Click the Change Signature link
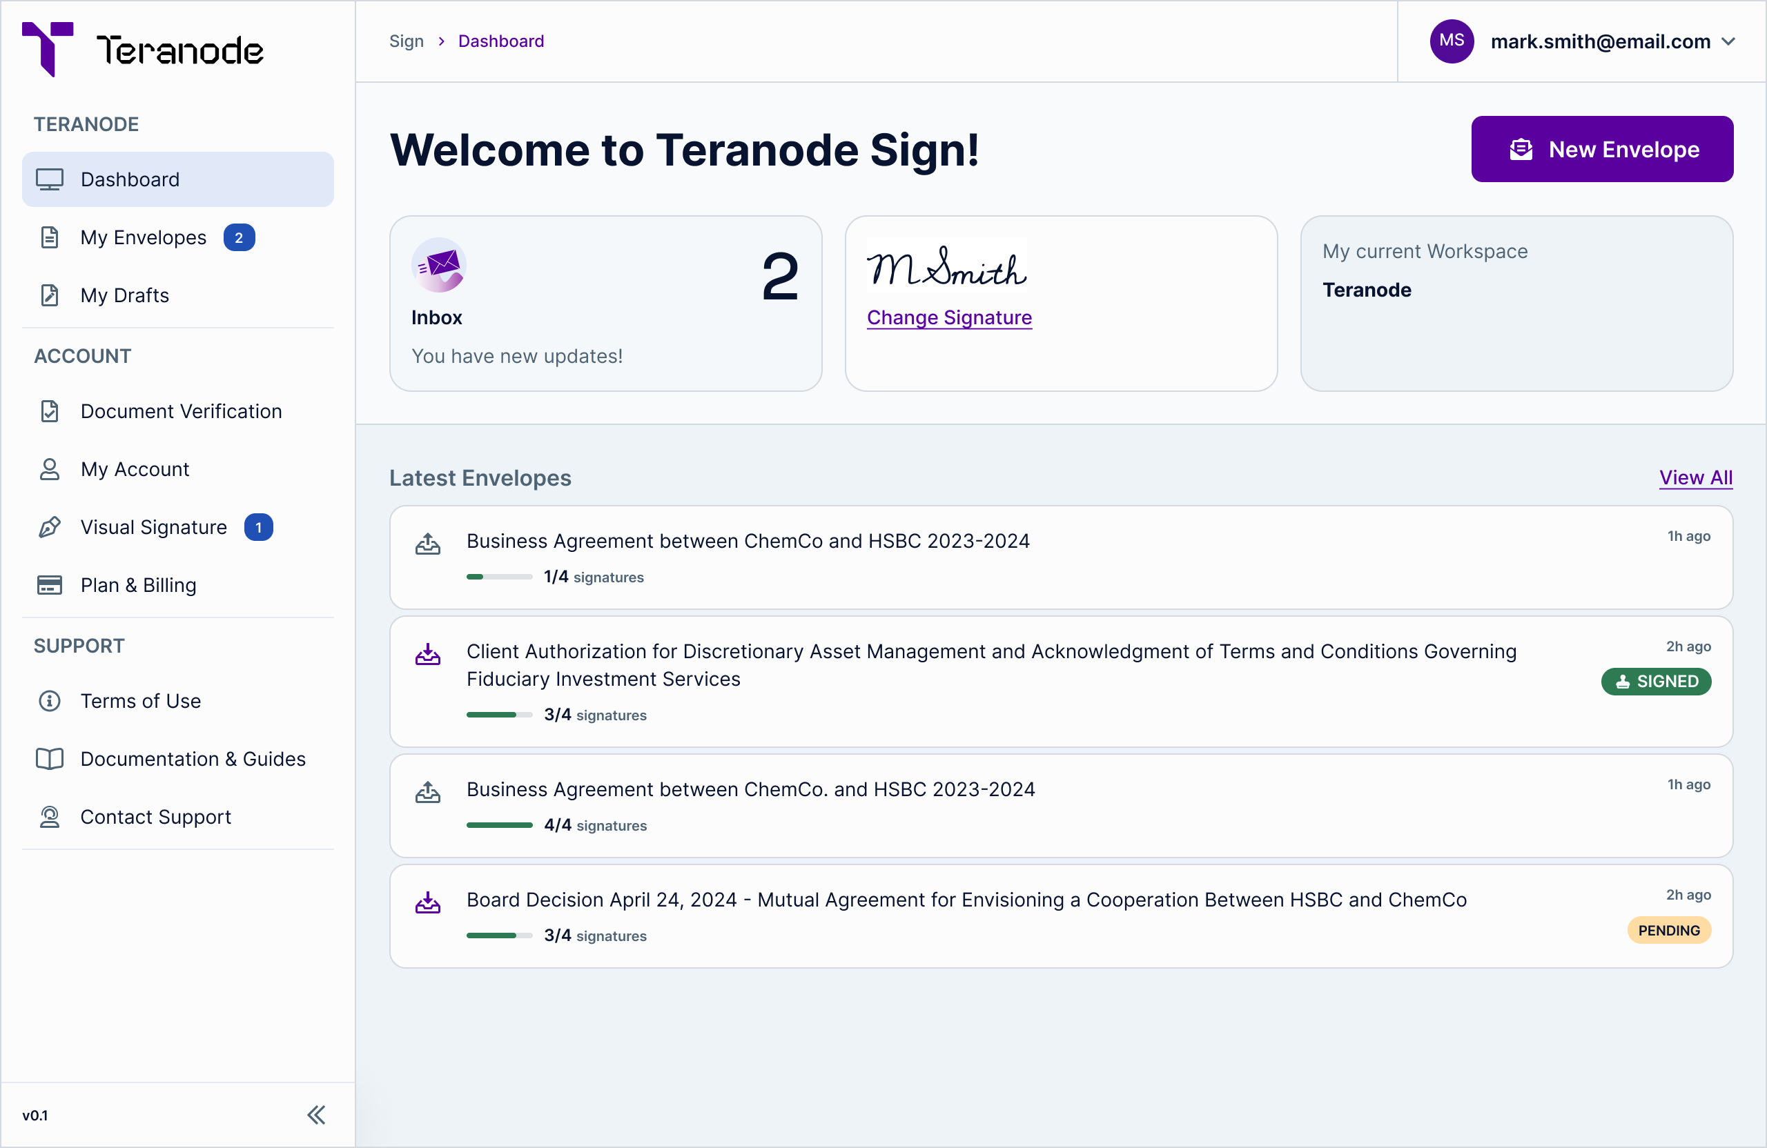The width and height of the screenshot is (1767, 1148). coord(949,317)
